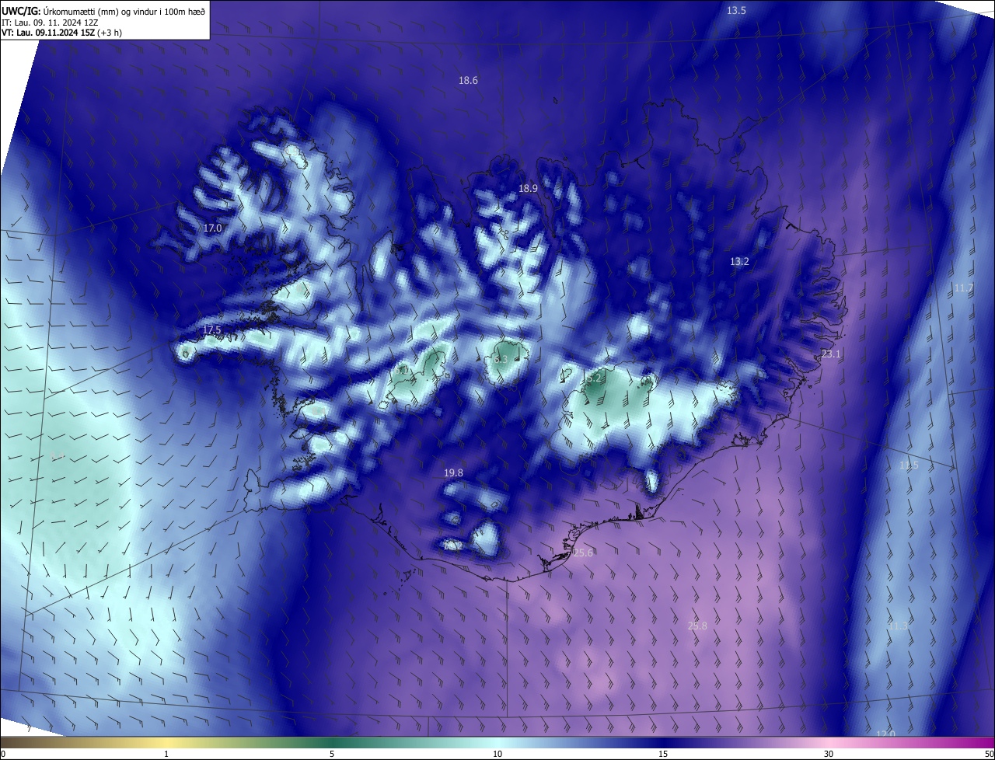Pick the 17.0 value over the Westfjords
Screen dimensions: 995x760
click(x=212, y=228)
